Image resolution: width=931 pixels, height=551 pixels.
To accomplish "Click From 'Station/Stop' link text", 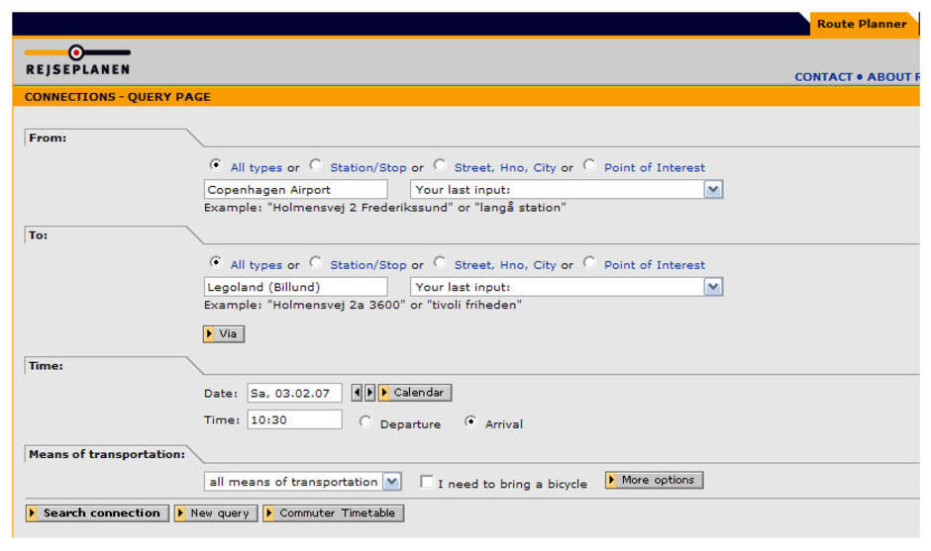I will 368,168.
